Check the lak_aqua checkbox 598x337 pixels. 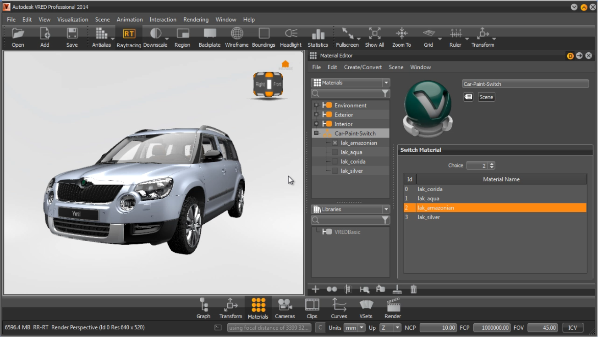[335, 152]
